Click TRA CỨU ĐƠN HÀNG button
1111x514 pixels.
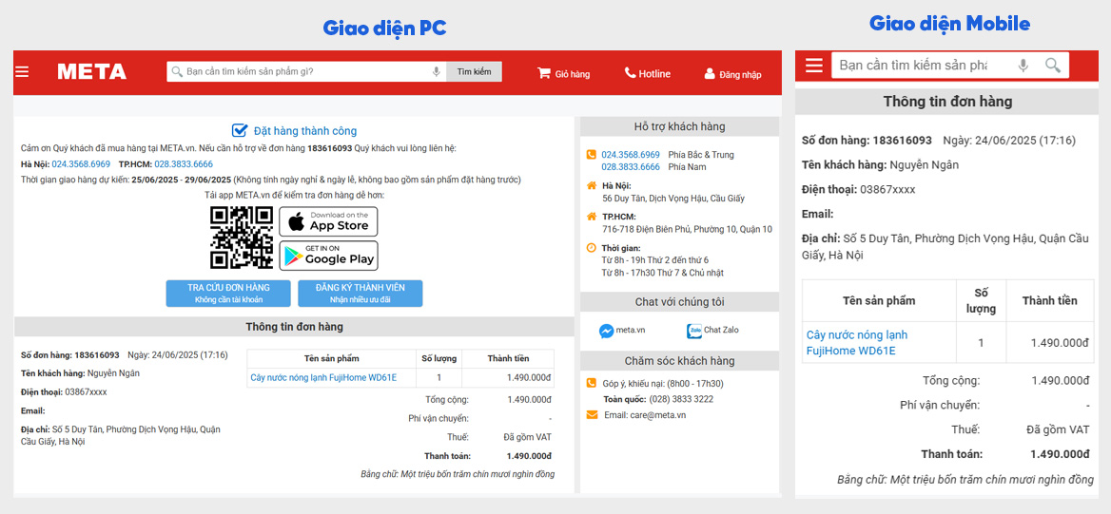pos(228,294)
